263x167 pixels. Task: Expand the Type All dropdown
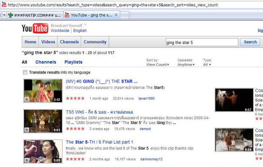point(207,65)
